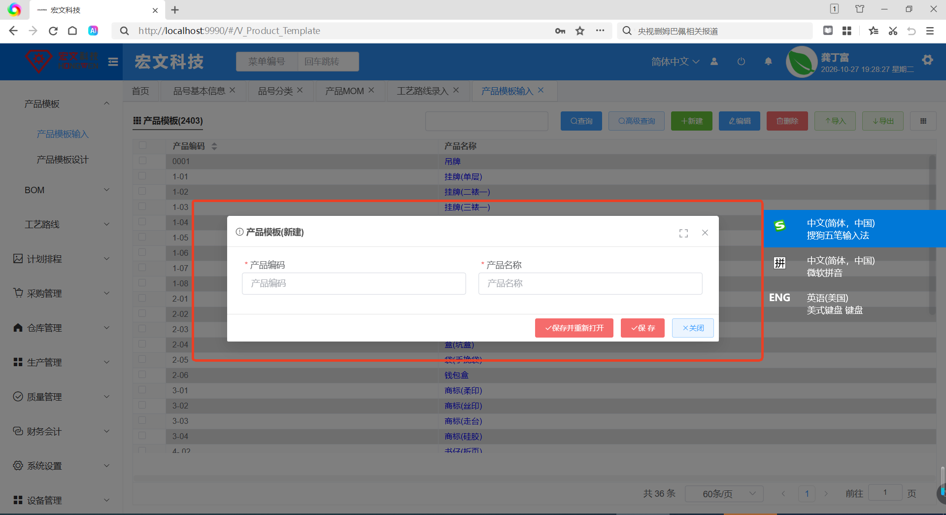Close the 工艺路线录入 tab
Screen dimensions: 946x515
(456, 90)
